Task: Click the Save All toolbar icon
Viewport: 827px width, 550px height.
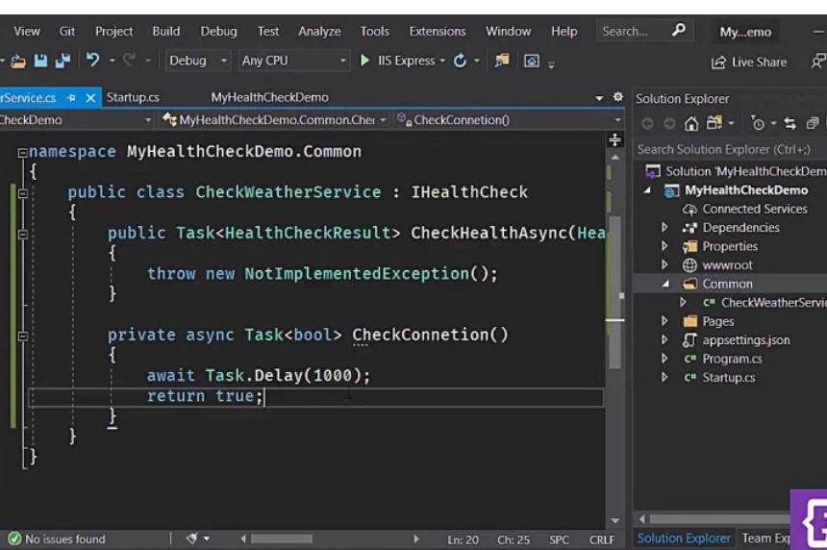Action: click(x=63, y=61)
